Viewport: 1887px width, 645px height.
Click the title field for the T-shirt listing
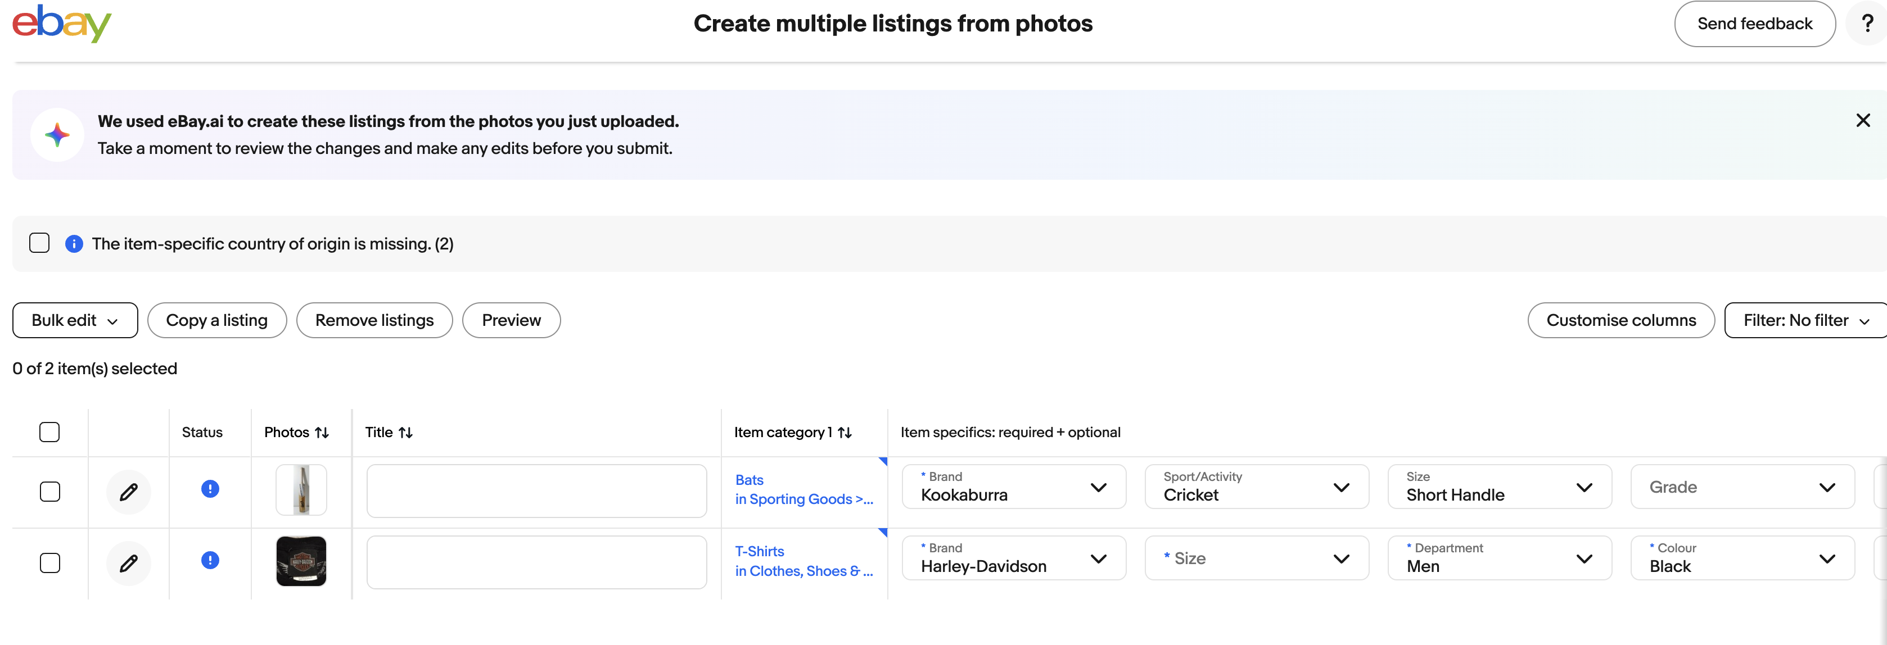(x=536, y=562)
